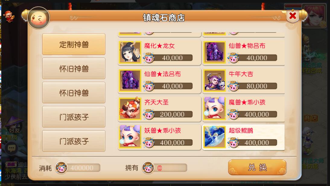The image size is (330, 186).
Task: Select the 仙兽★物吕布 purple warrior icon
Action: (x=214, y=52)
